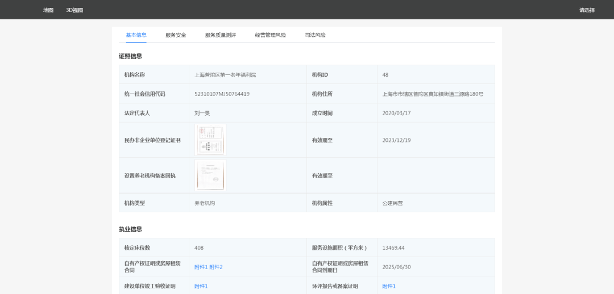Switch to the 服务安全 tab

[x=176, y=35]
